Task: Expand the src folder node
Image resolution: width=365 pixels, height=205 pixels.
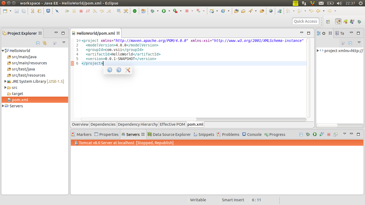Action: tap(5, 88)
